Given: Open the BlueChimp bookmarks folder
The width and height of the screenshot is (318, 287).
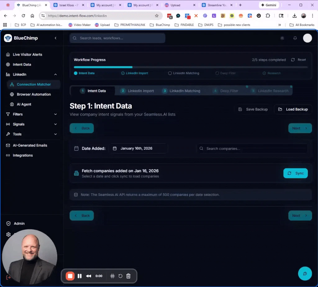Looking at the screenshot, I should coord(160,25).
